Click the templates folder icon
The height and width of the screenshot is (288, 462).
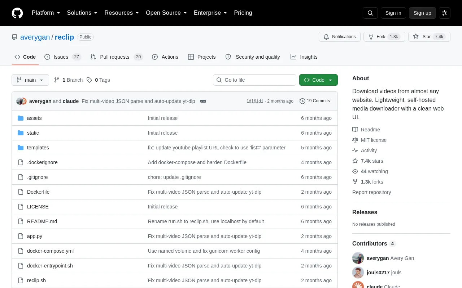(21, 148)
